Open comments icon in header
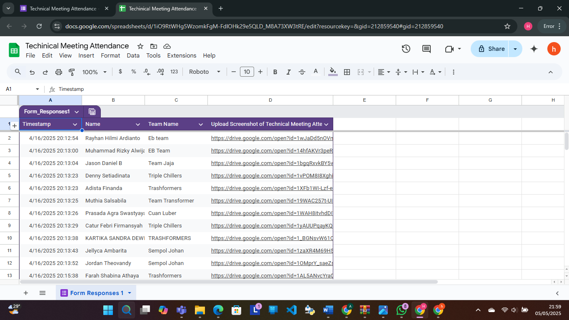This screenshot has height=320, width=569. 427,49
